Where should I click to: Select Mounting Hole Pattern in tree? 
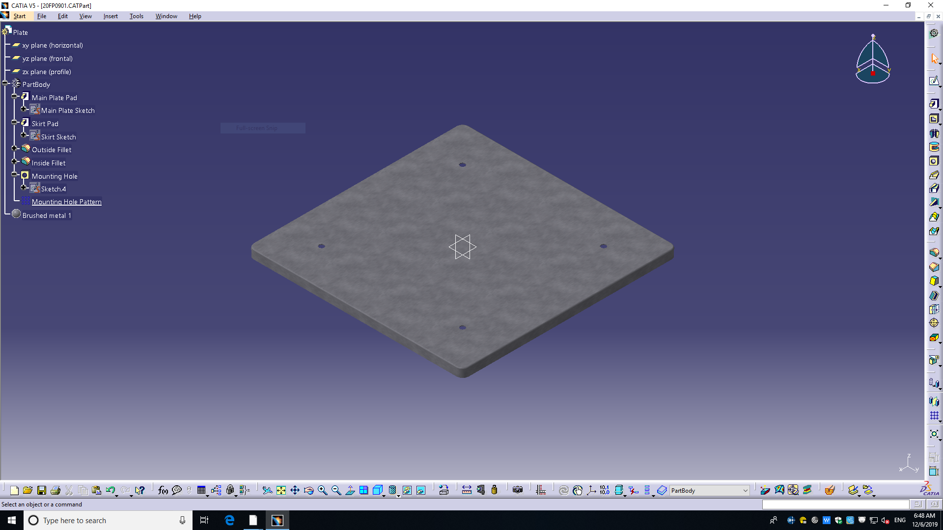[x=66, y=202]
